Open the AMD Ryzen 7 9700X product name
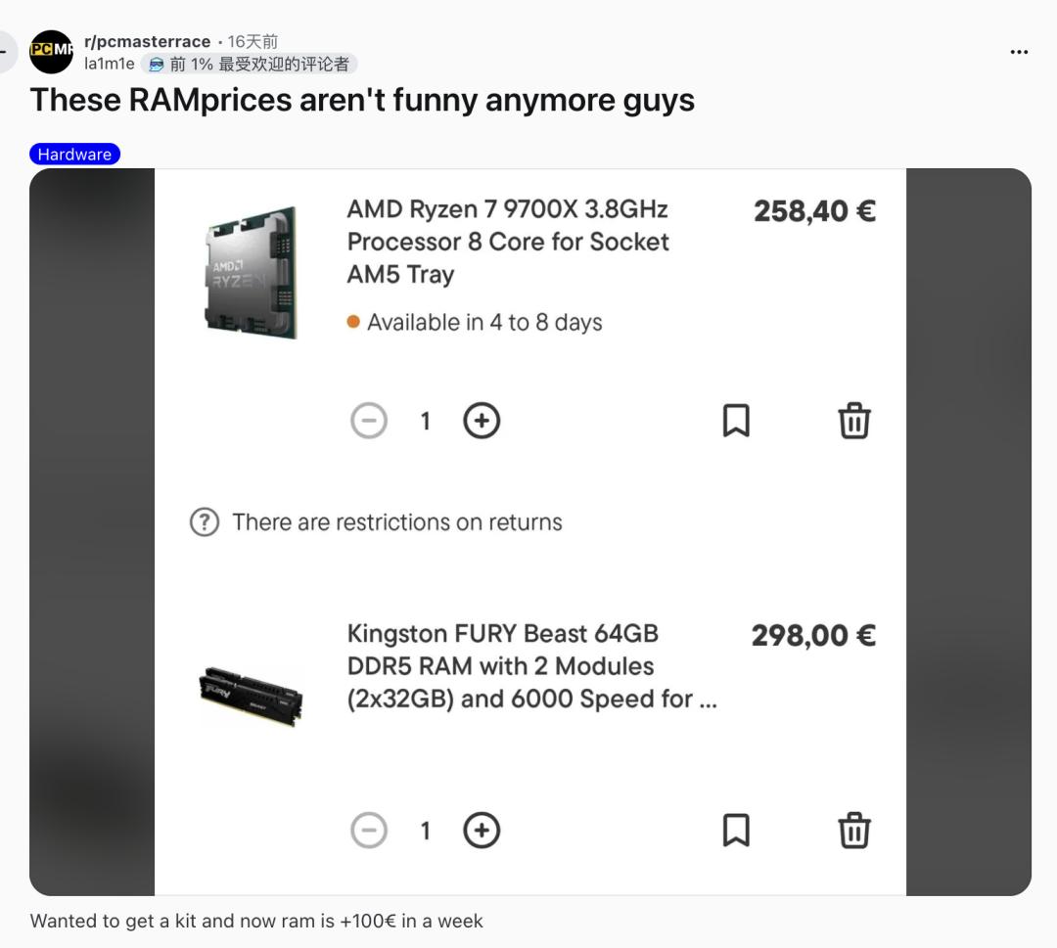This screenshot has height=948, width=1057. coord(508,242)
